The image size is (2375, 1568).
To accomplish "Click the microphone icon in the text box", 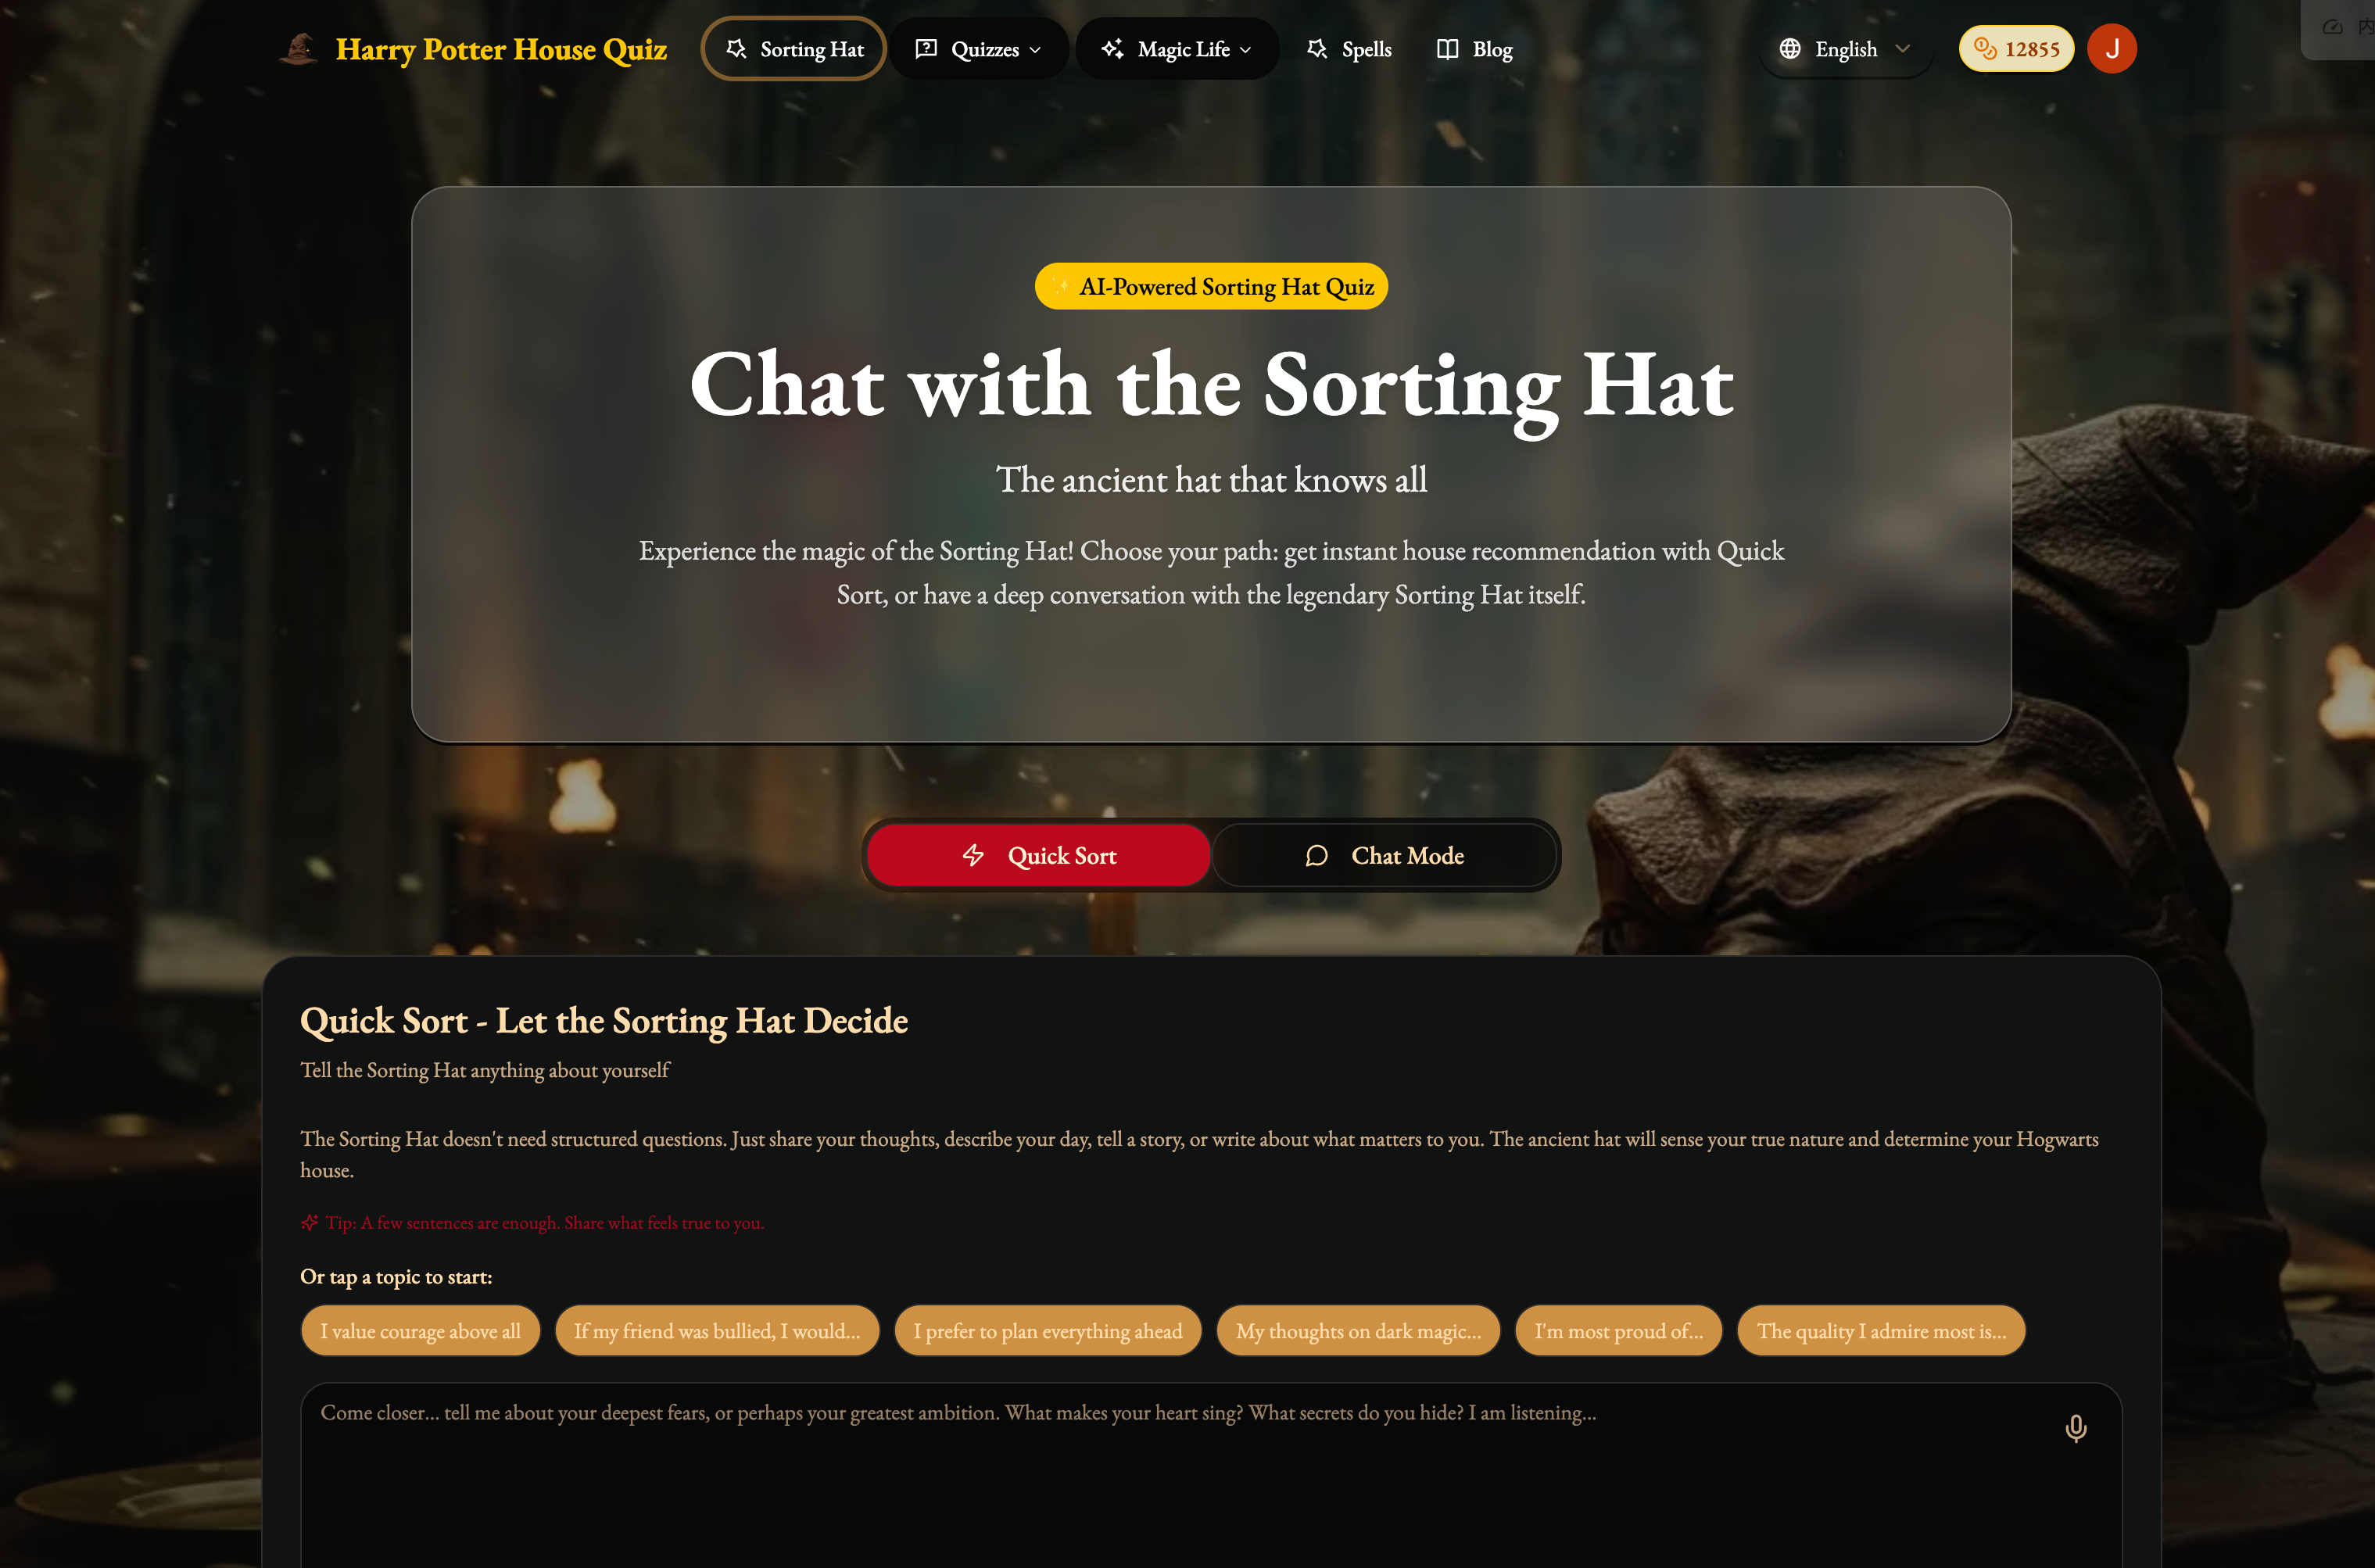I will [x=2075, y=1428].
